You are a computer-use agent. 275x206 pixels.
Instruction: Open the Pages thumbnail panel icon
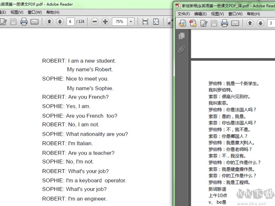(182, 35)
